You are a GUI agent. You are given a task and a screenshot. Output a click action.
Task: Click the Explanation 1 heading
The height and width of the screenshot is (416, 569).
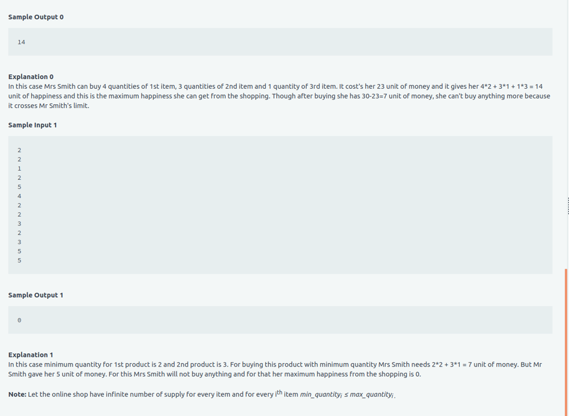[x=31, y=355]
